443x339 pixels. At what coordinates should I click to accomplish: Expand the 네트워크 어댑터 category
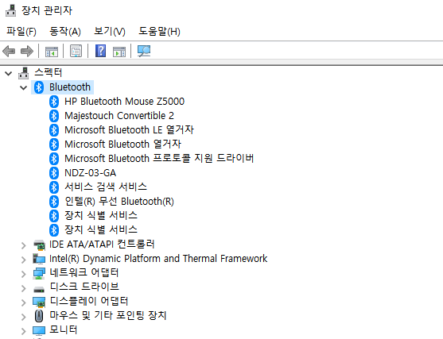click(x=23, y=274)
